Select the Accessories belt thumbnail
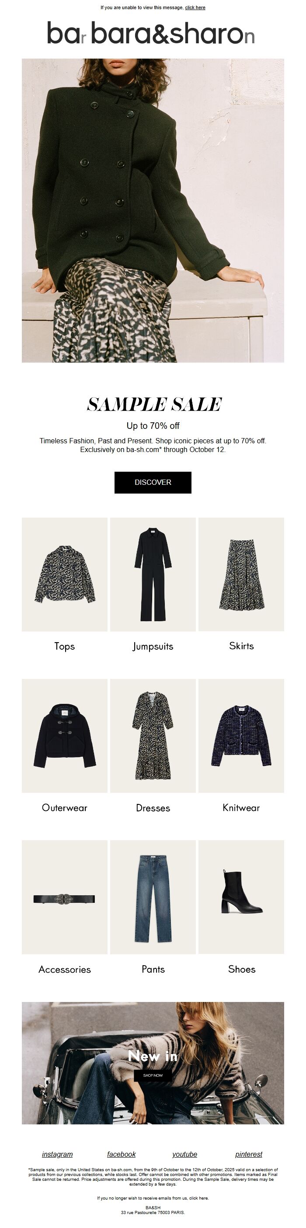The height and width of the screenshot is (1228, 306). click(65, 897)
